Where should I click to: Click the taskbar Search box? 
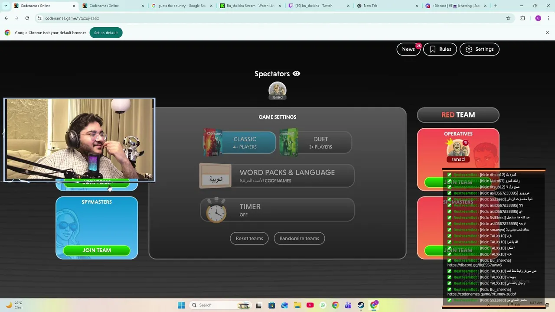coord(220,305)
